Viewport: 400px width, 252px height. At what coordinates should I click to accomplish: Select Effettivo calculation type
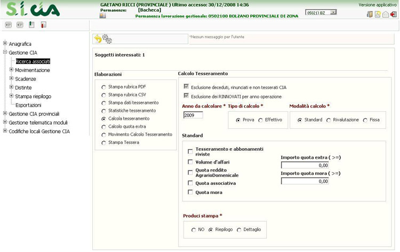260,120
